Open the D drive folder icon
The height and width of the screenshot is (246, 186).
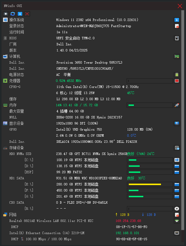point(177,166)
